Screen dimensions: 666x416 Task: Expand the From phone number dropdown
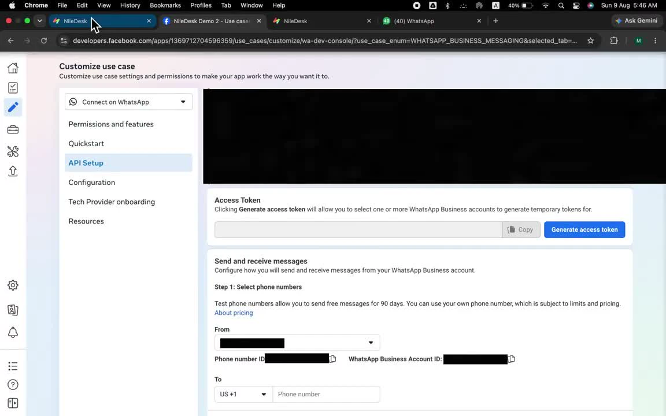tap(297, 343)
